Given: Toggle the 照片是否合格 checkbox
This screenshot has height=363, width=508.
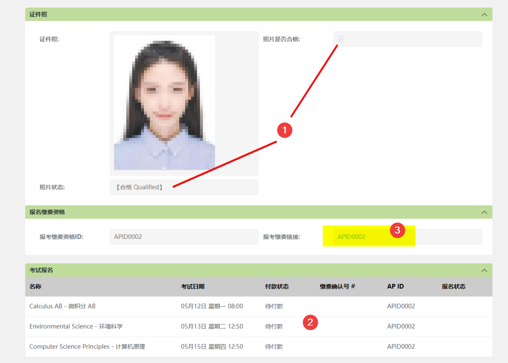Looking at the screenshot, I should tap(340, 39).
